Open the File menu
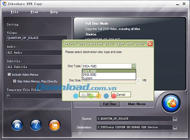This screenshot has width=190, height=140. 15,12
